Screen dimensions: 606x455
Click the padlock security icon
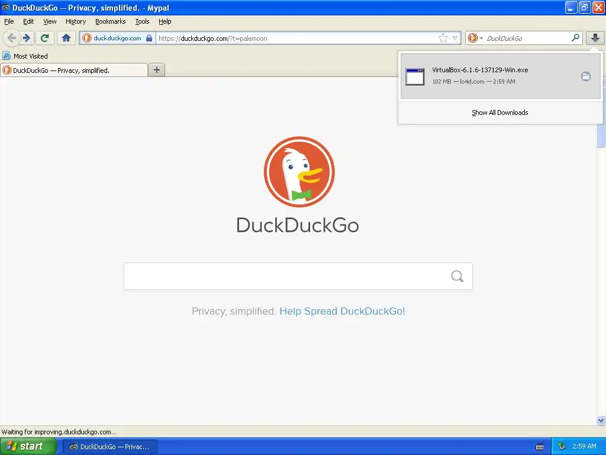click(149, 38)
